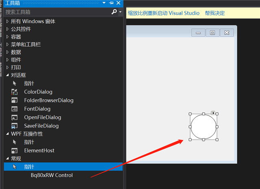Click the designer form minimize button
This screenshot has width=260, height=189.
point(198,33)
